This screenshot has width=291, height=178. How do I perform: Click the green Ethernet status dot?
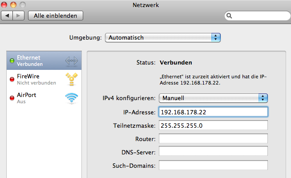(x=12, y=61)
